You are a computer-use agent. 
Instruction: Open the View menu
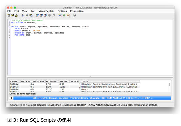click(25, 11)
